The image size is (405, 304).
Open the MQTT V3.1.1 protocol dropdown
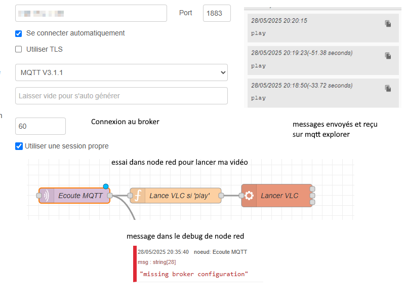(121, 72)
